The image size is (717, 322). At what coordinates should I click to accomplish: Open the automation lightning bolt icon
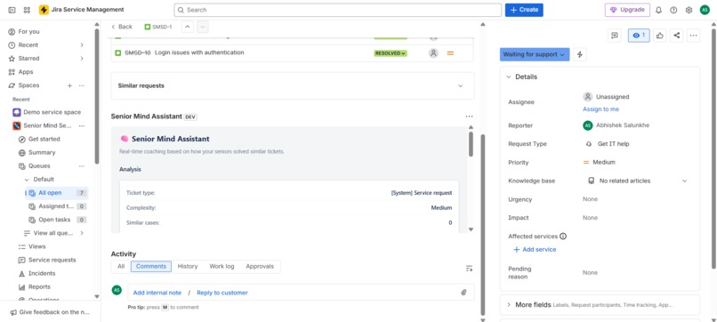(x=580, y=54)
